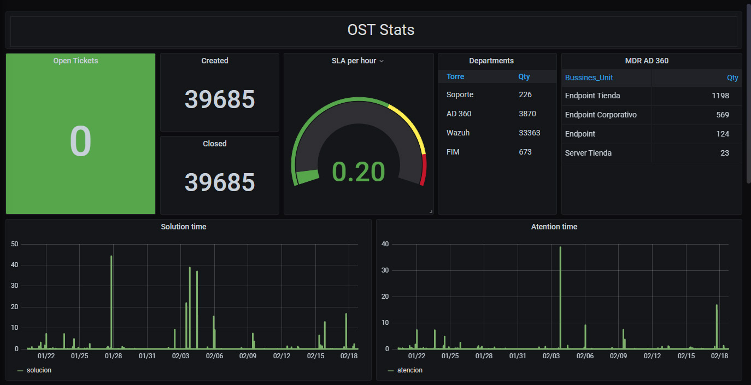Sort by Bussines_Unit column header
Screen dimensions: 751x385
pyautogui.click(x=589, y=78)
